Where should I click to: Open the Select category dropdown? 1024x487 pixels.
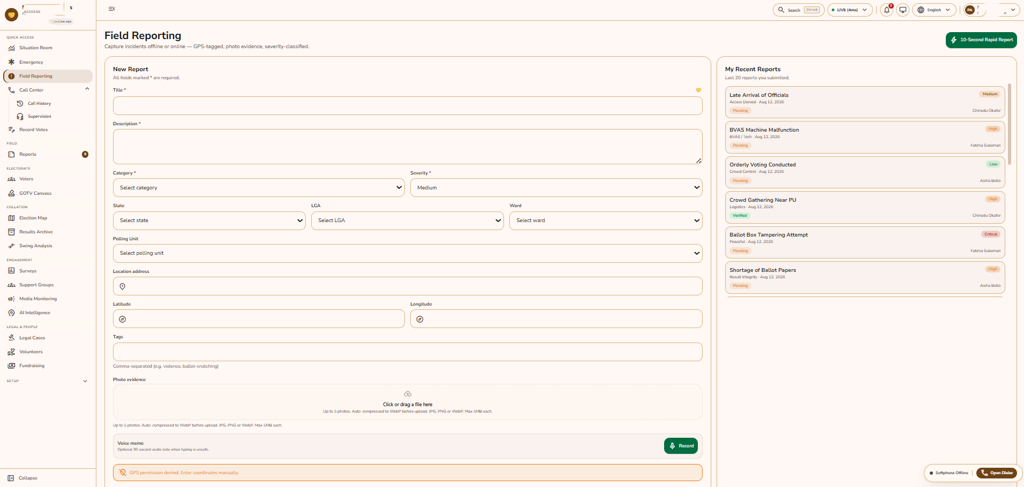(x=259, y=188)
